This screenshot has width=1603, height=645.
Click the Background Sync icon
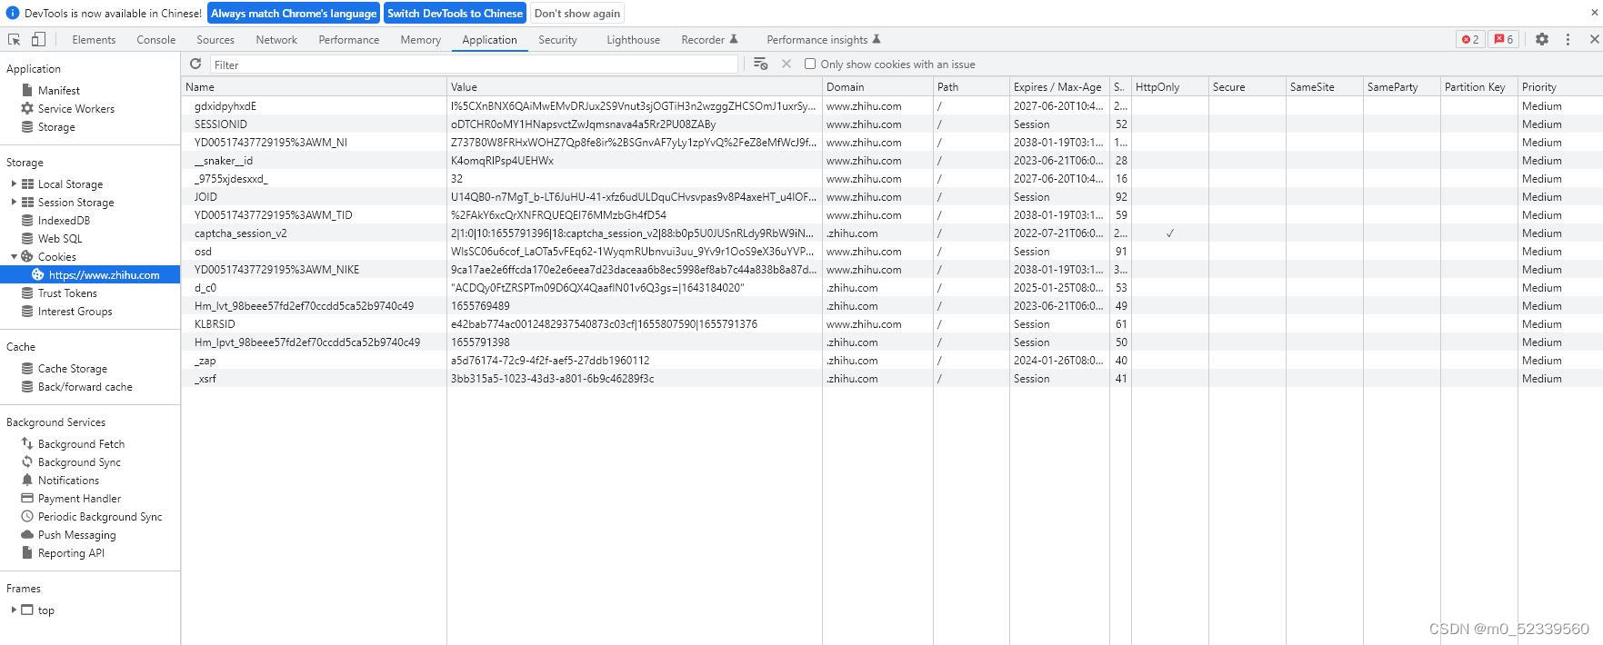pyautogui.click(x=27, y=461)
